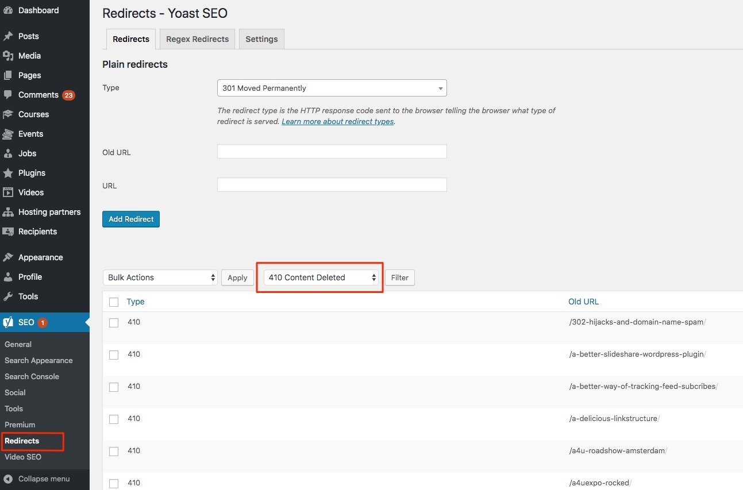
Task: Click the Posts pushpin icon in sidebar
Action: coord(8,36)
